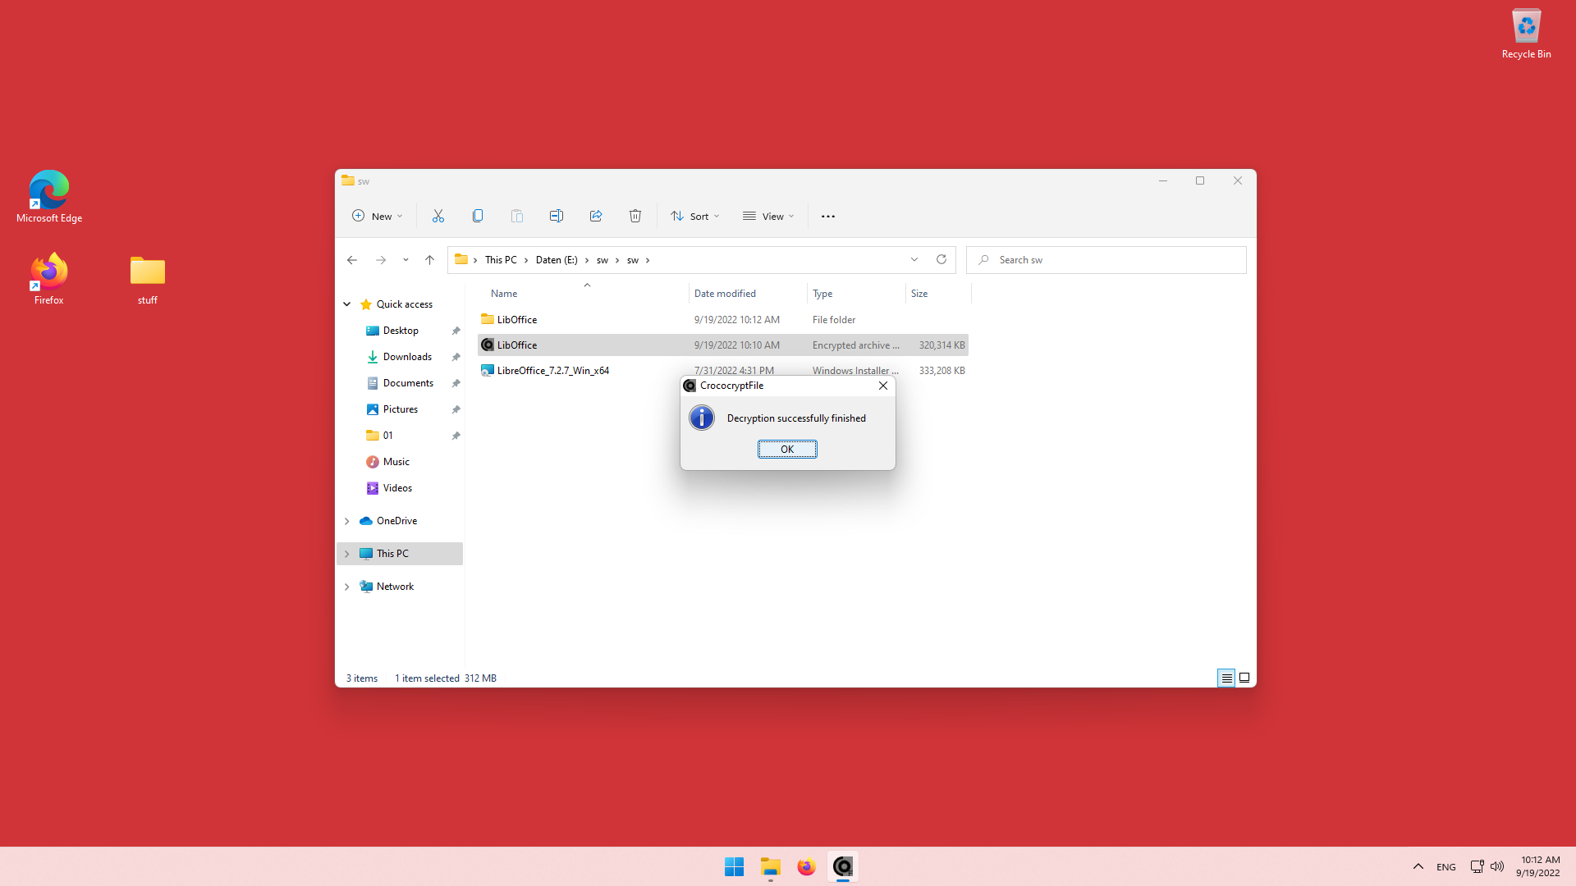Screen dimensions: 1576x886
Task: Open the New dropdown menu
Action: (378, 216)
